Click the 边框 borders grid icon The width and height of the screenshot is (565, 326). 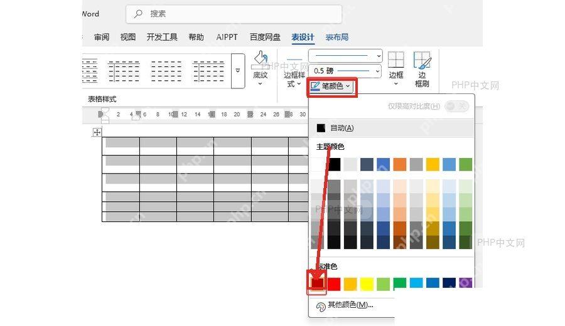click(395, 60)
